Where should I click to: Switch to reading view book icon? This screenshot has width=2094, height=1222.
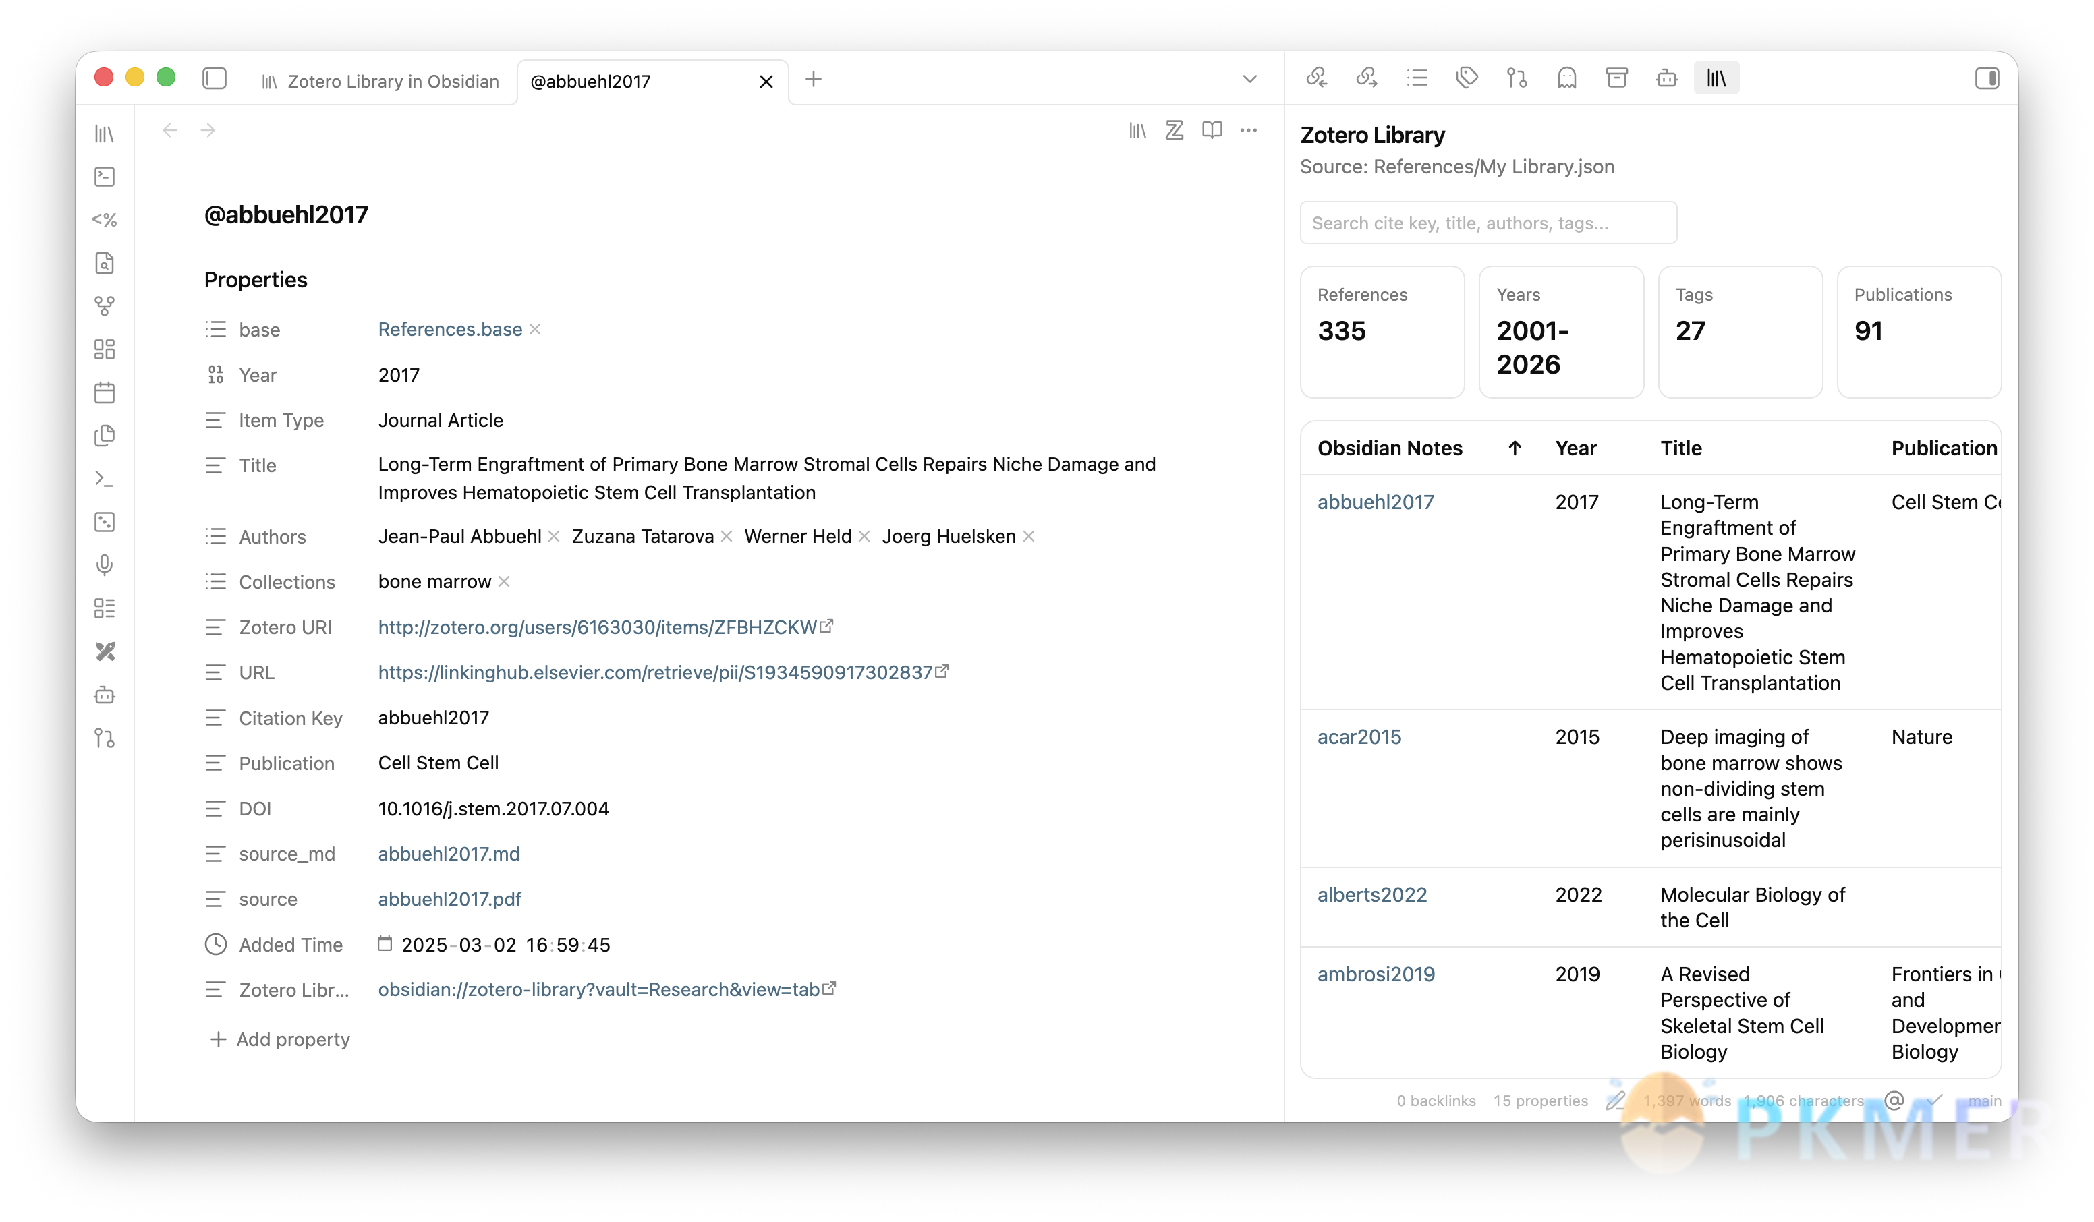tap(1212, 130)
